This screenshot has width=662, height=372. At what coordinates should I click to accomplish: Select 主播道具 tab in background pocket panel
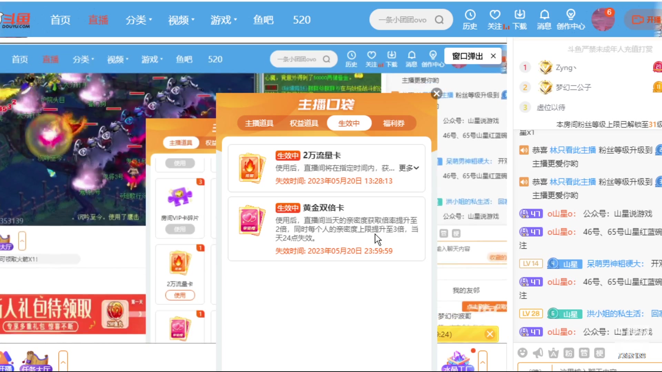coord(181,143)
